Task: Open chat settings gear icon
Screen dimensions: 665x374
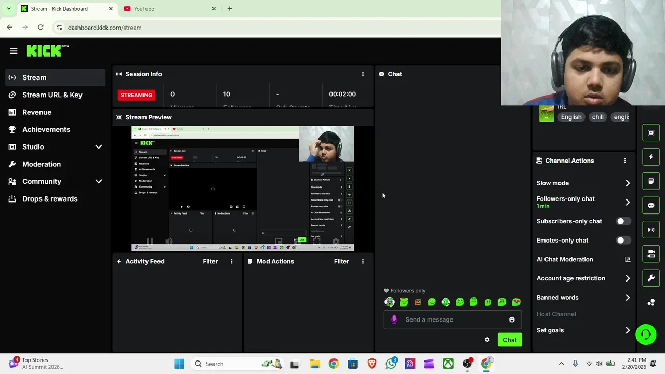Action: pos(487,340)
